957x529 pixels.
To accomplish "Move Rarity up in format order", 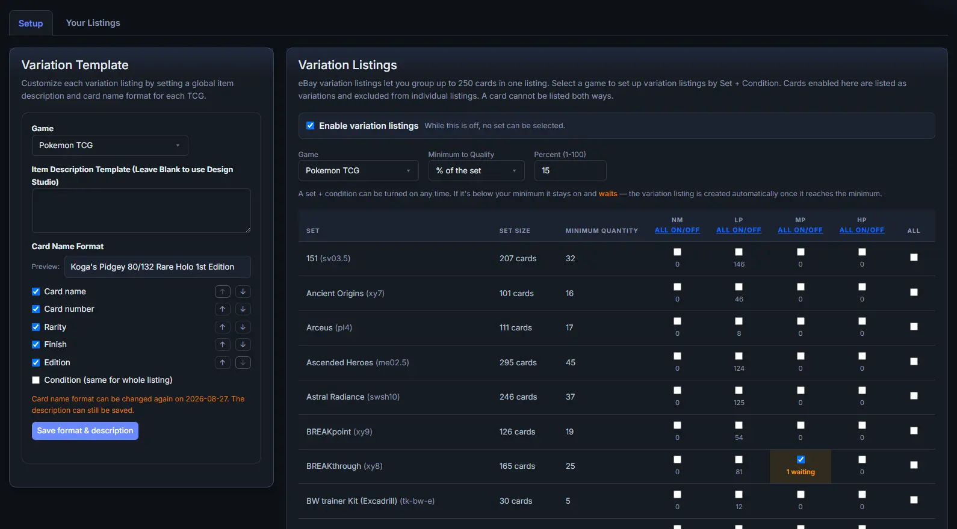I will pyautogui.click(x=223, y=327).
